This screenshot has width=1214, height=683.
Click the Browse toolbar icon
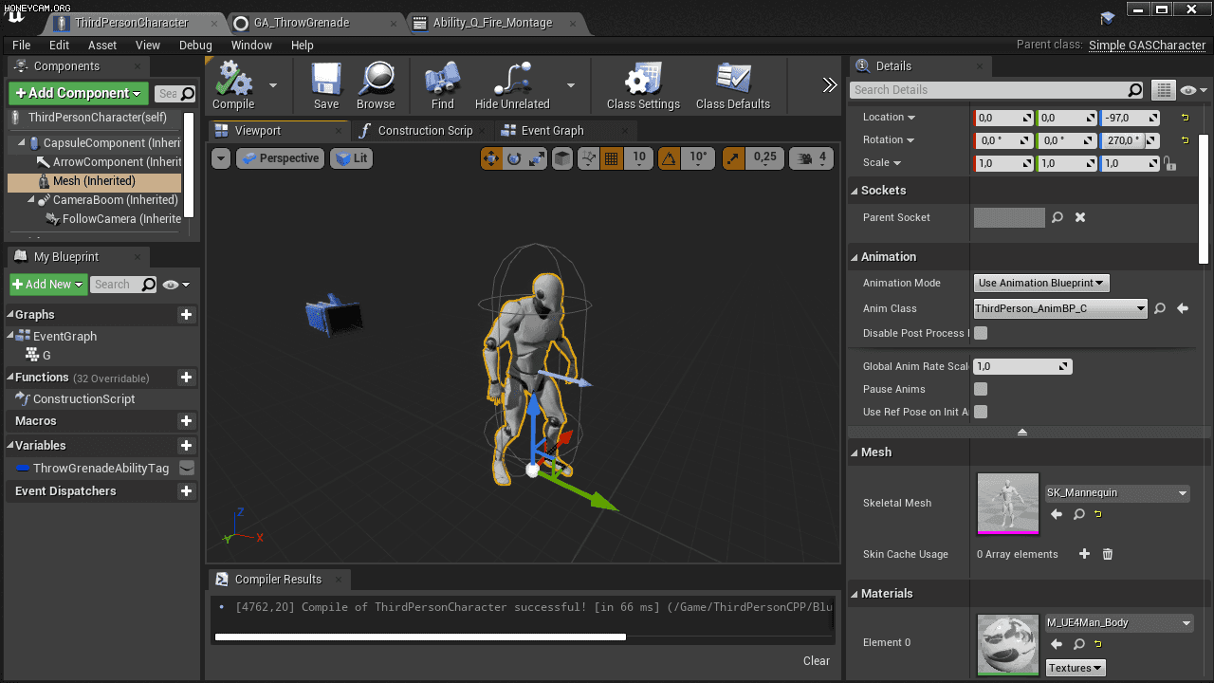(x=376, y=84)
